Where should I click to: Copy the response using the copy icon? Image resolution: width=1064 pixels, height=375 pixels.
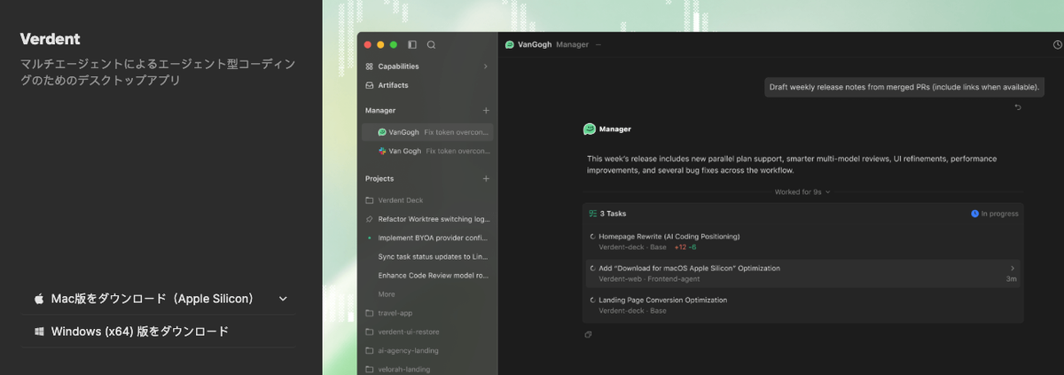pos(588,334)
